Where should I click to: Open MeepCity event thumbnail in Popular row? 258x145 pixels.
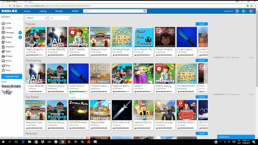coord(79,37)
